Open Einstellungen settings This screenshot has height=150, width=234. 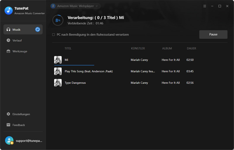click(x=23, y=114)
